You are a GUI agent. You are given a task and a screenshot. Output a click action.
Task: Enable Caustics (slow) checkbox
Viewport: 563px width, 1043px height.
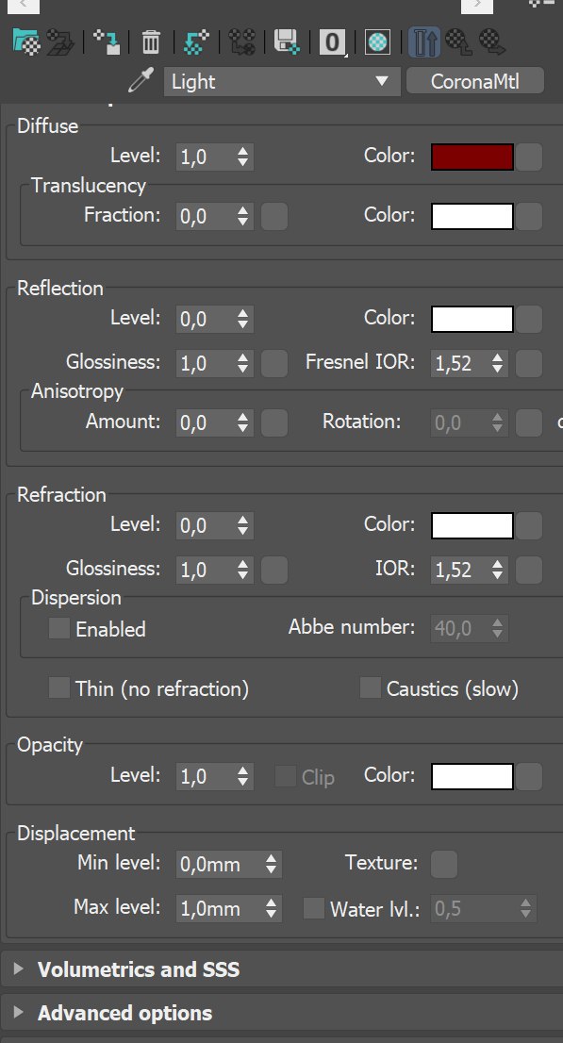pos(370,687)
